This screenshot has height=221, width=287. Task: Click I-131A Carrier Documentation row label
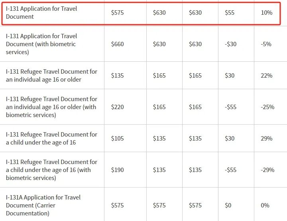tap(43, 205)
